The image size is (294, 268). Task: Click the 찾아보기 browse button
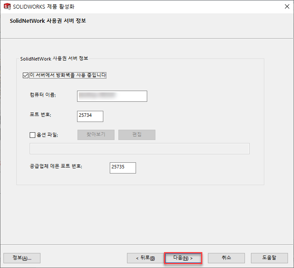point(96,135)
